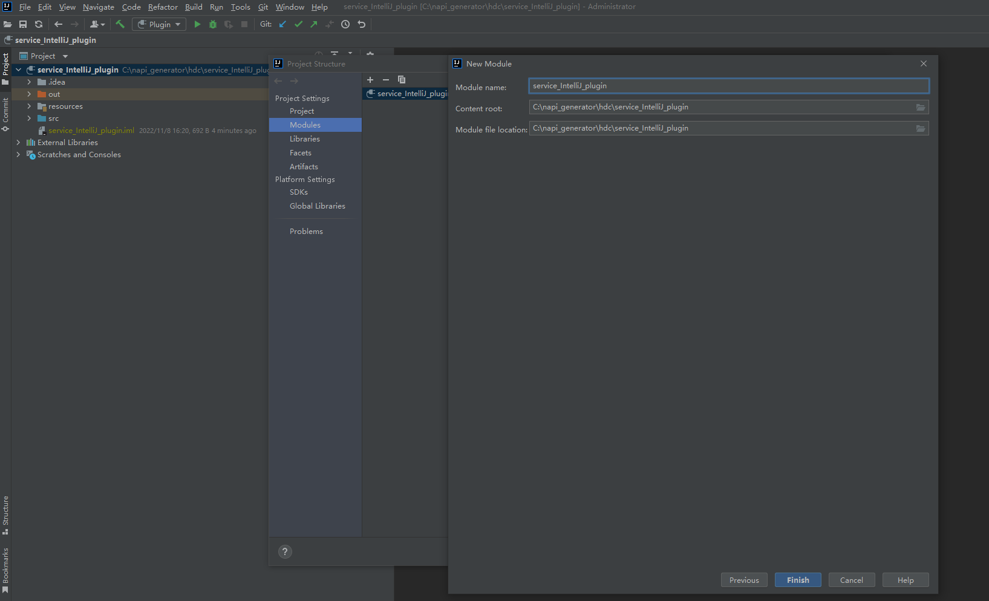Close the New Module dialog
The image size is (989, 601).
[924, 63]
